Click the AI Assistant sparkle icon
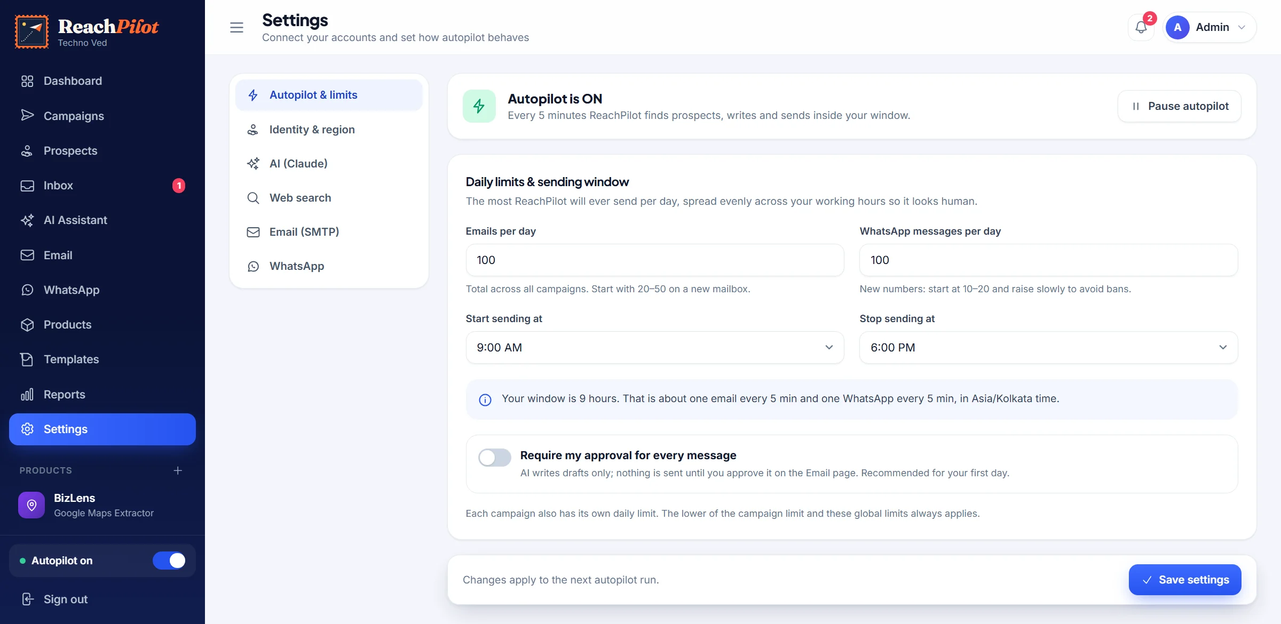Viewport: 1281px width, 624px height. (27, 220)
